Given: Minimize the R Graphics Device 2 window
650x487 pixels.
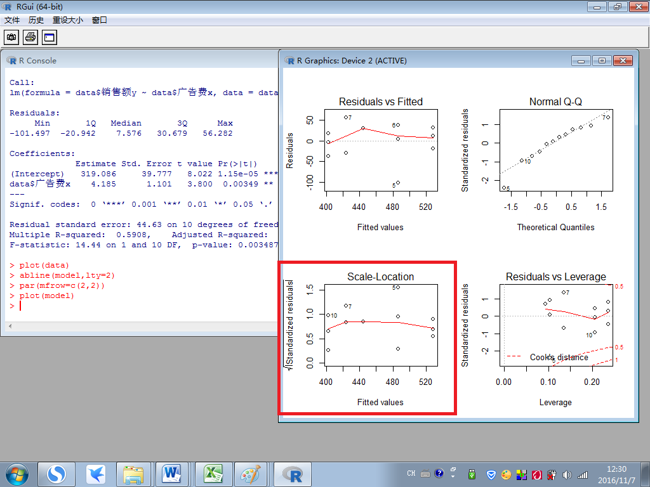Looking at the screenshot, I should point(581,61).
